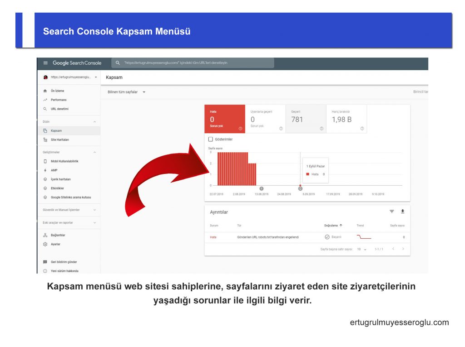Image resolution: width=465 pixels, height=347 pixels.
Task: Expand the Dizin section chevron
Action: 94,121
